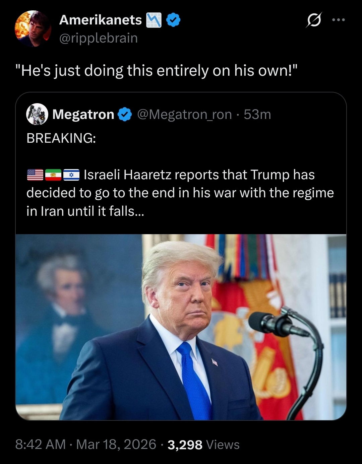This screenshot has height=464, width=362.
Task: View the 3,298 Views count
Action: pyautogui.click(x=203, y=445)
